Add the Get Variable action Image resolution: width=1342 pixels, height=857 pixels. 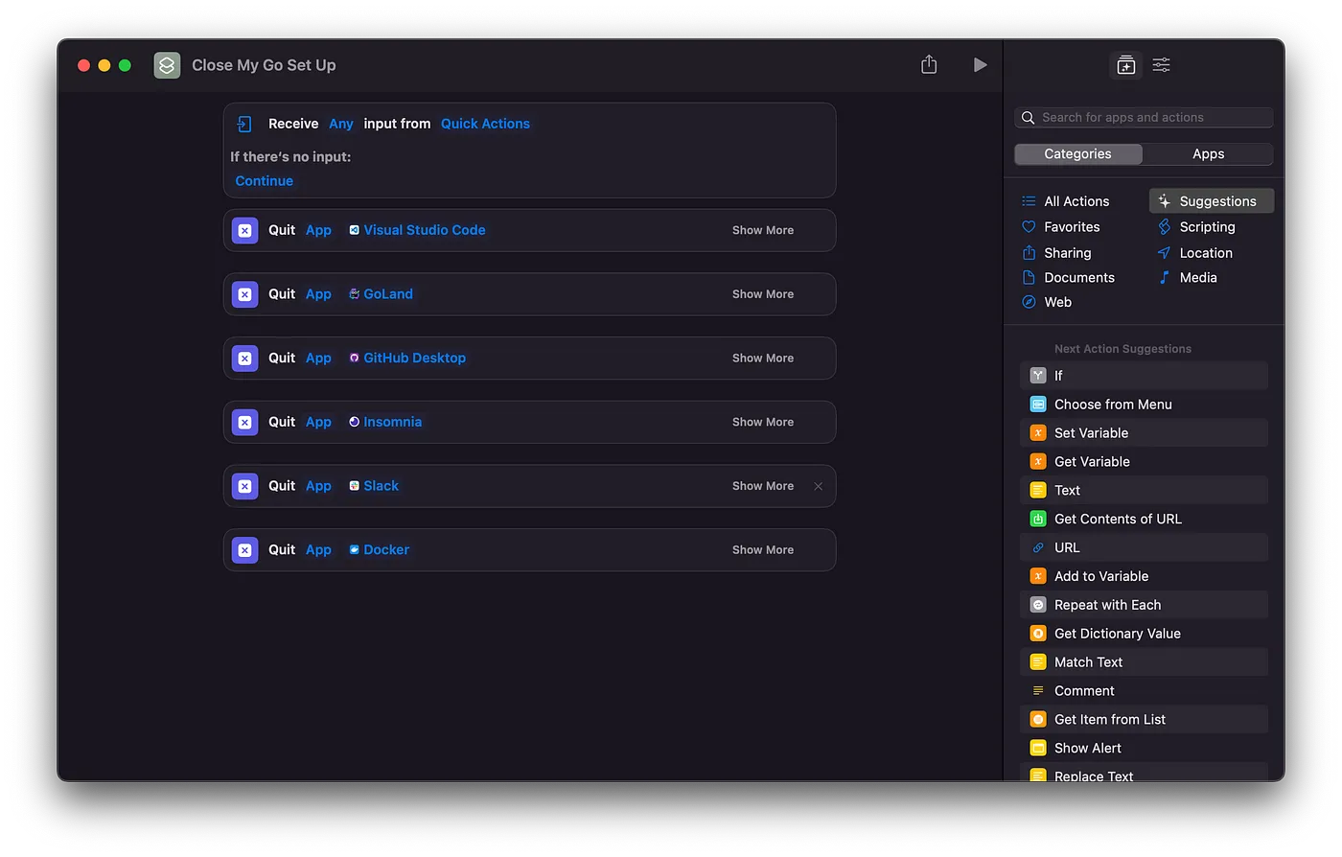1145,462
